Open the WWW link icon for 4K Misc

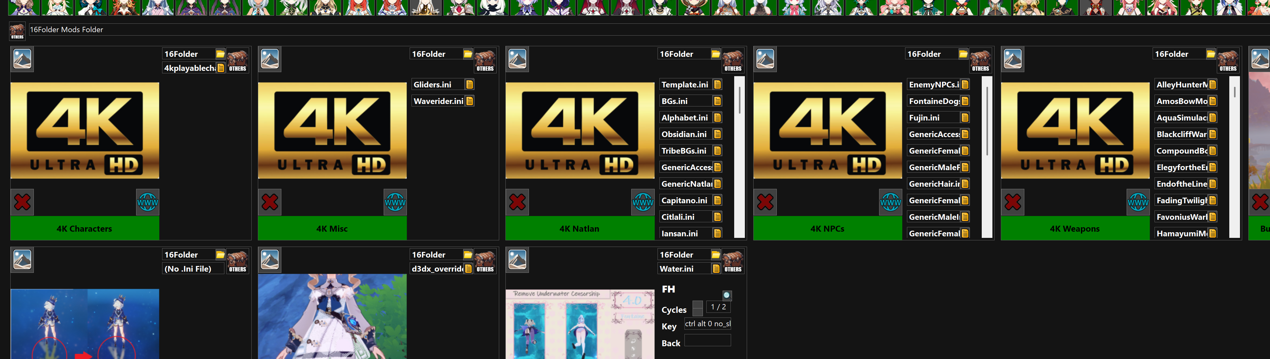[395, 202]
